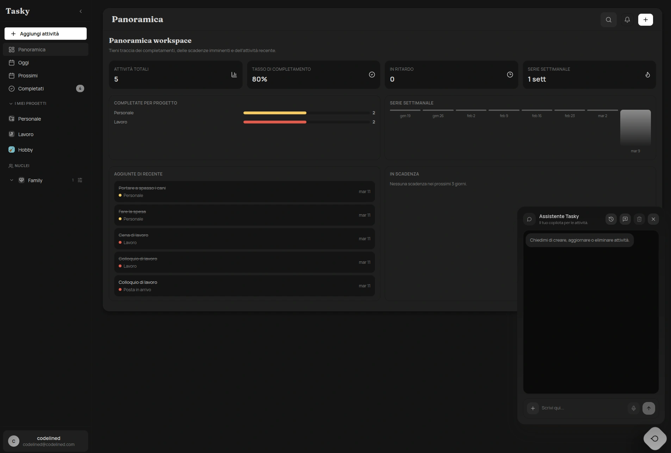The height and width of the screenshot is (453, 671).
Task: Collapse the I Miei Progetti section
Action: (x=11, y=103)
